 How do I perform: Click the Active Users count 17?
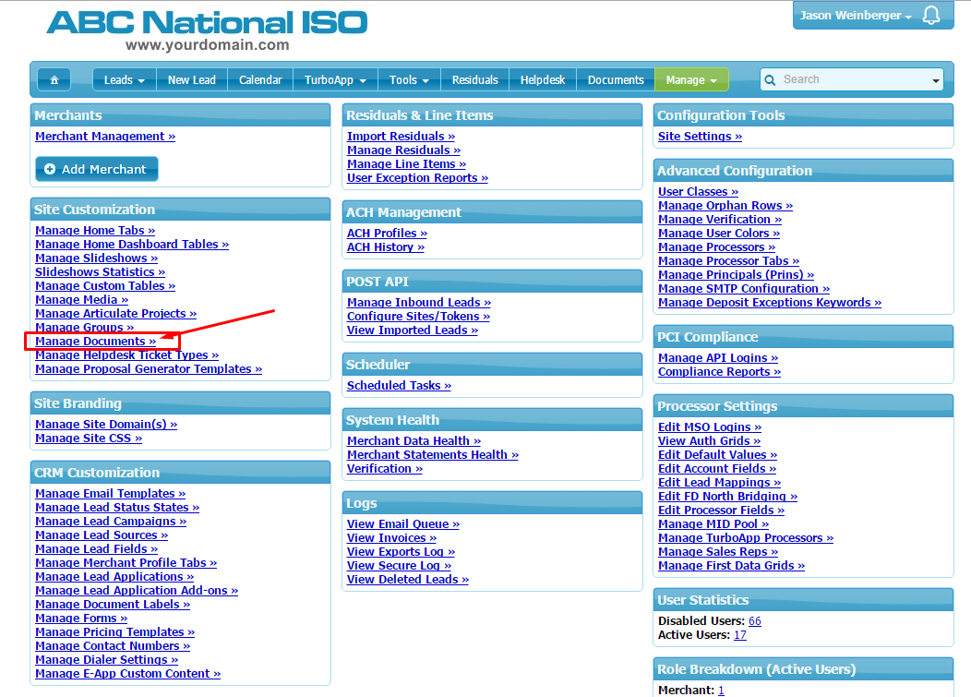tap(740, 635)
